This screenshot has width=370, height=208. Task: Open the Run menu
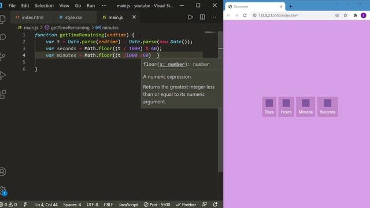91,5
